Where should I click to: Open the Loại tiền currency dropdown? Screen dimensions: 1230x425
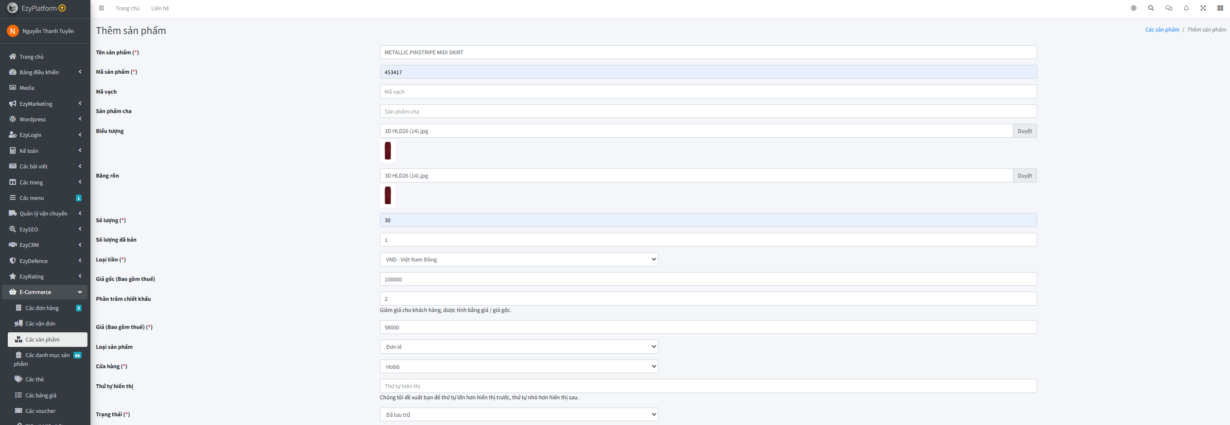(519, 260)
